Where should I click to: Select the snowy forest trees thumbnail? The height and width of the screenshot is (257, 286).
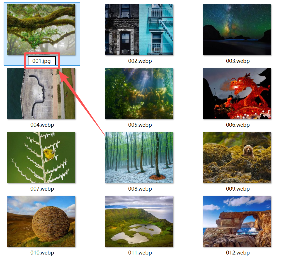point(139,158)
